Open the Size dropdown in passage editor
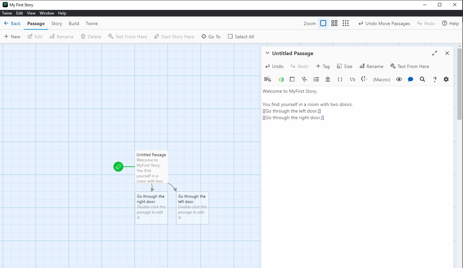Viewport: 463px width, 268px height. point(344,66)
